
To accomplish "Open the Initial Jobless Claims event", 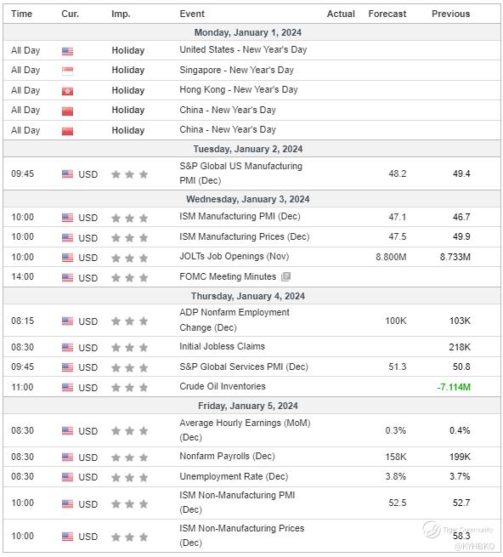I will [x=223, y=346].
